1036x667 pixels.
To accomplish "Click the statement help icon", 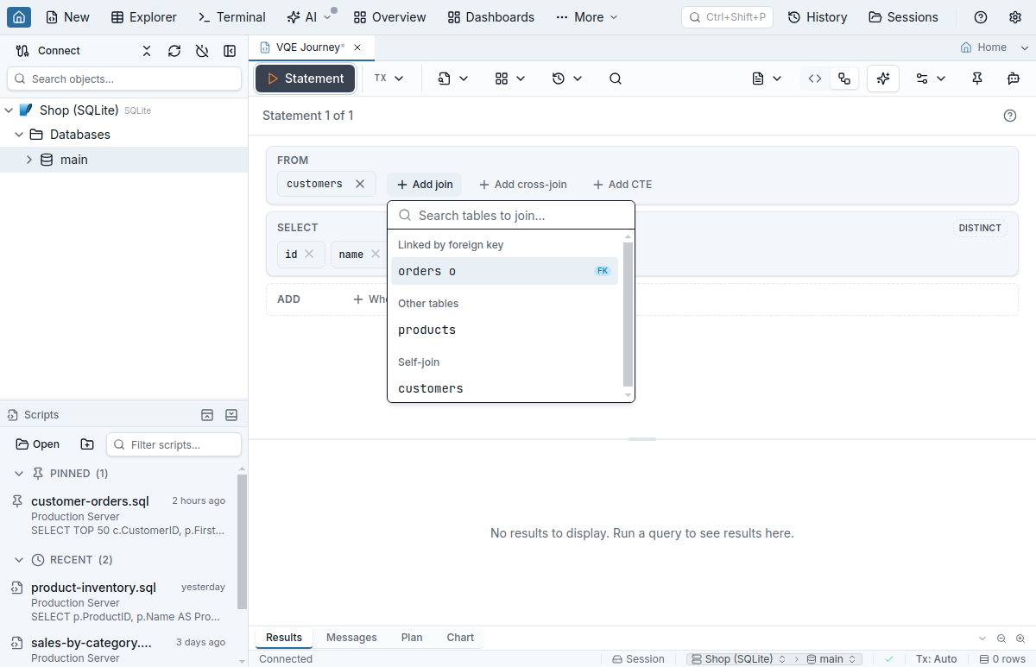I will coord(1010,116).
